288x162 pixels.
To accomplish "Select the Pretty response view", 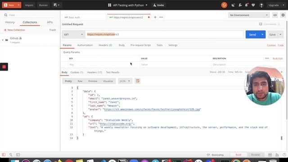I will click(x=68, y=81).
